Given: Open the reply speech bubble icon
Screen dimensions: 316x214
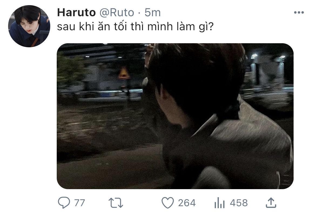Looking at the screenshot, I should (64, 202).
